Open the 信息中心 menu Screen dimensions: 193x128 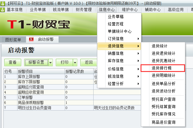(107, 9)
